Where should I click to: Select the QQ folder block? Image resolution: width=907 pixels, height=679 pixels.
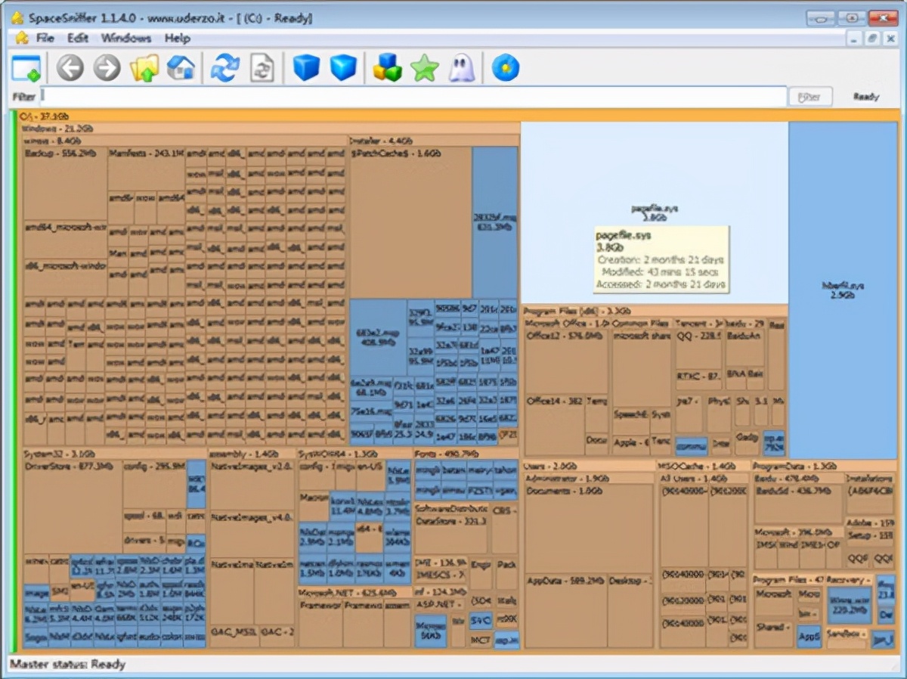tap(698, 349)
